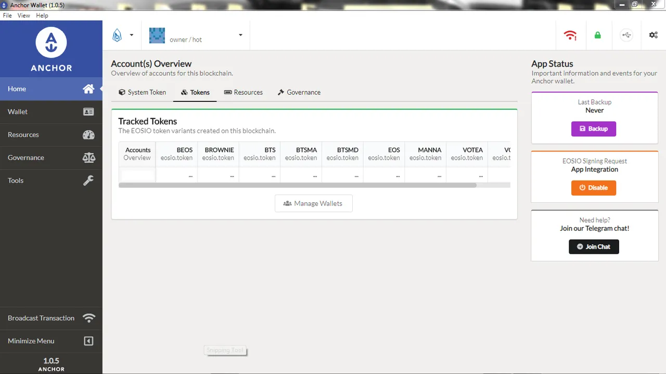The image size is (666, 374).
Task: Switch to the Resources tab
Action: (244, 92)
